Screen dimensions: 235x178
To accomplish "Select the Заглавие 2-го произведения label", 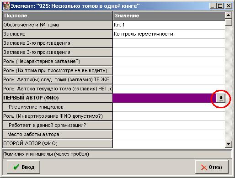I will pyautogui.click(x=58, y=43).
